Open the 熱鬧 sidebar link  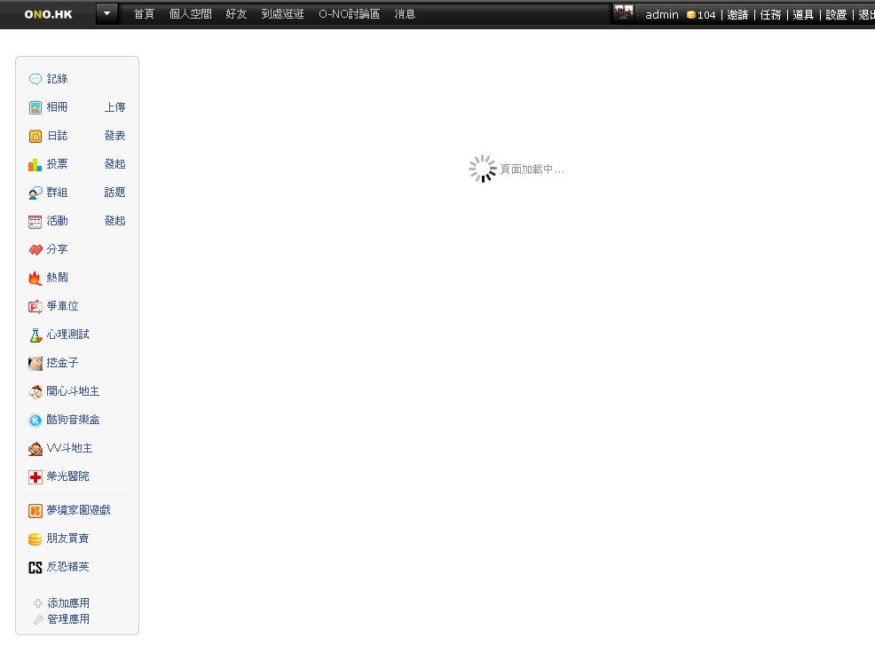pos(57,278)
